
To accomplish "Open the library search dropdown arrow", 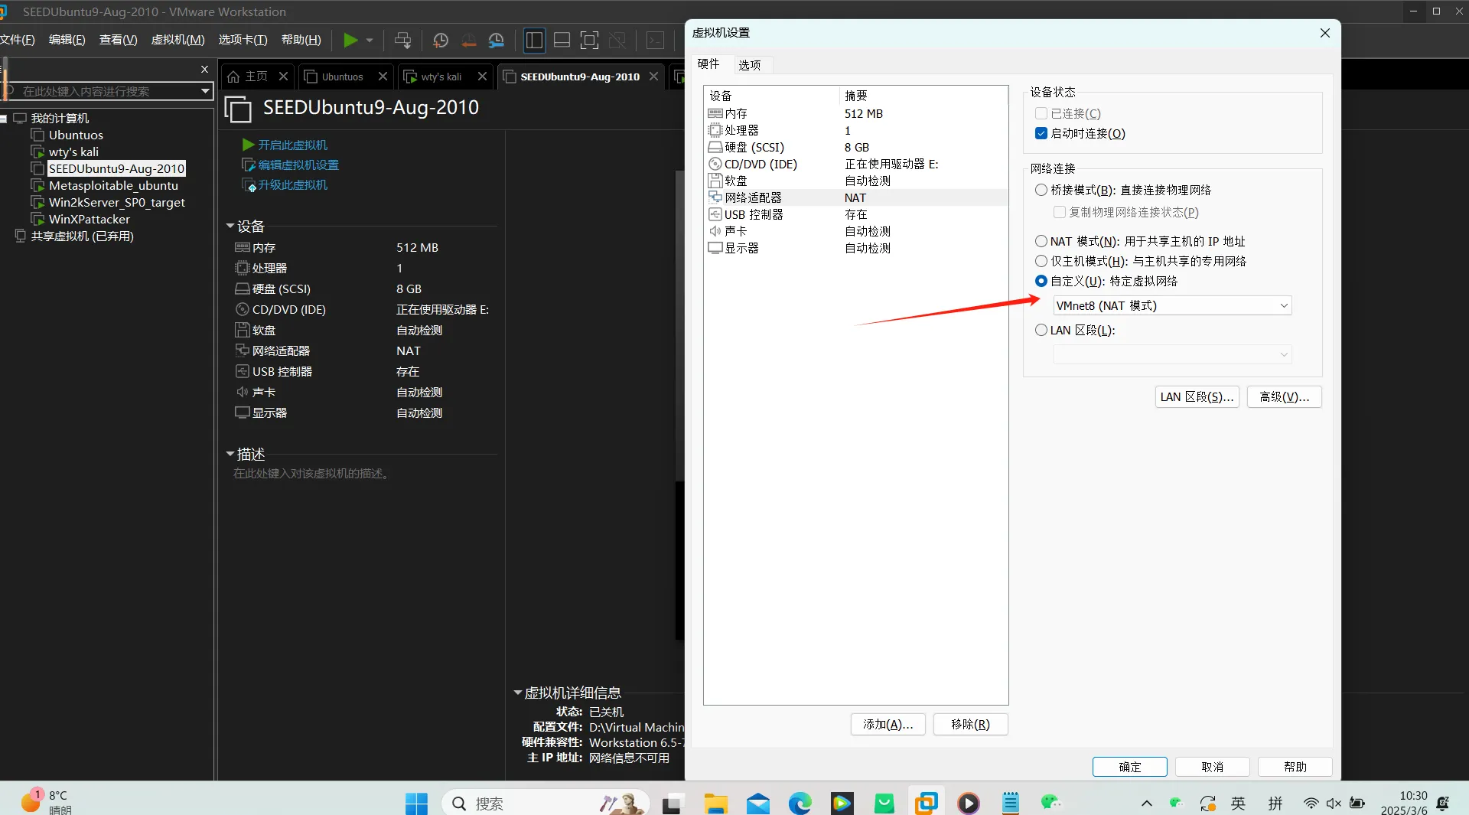I will (205, 91).
